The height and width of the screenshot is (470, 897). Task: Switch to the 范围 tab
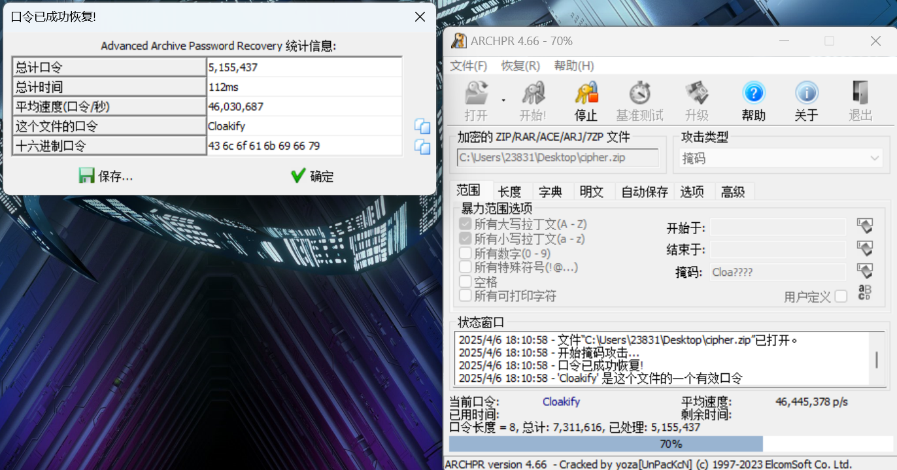(x=468, y=190)
